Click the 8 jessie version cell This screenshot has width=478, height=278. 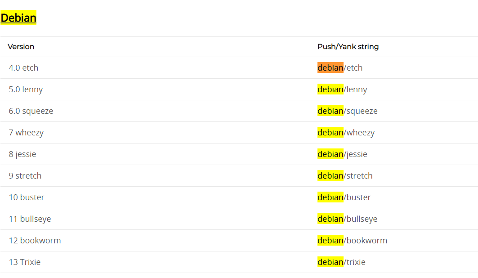tap(22, 154)
